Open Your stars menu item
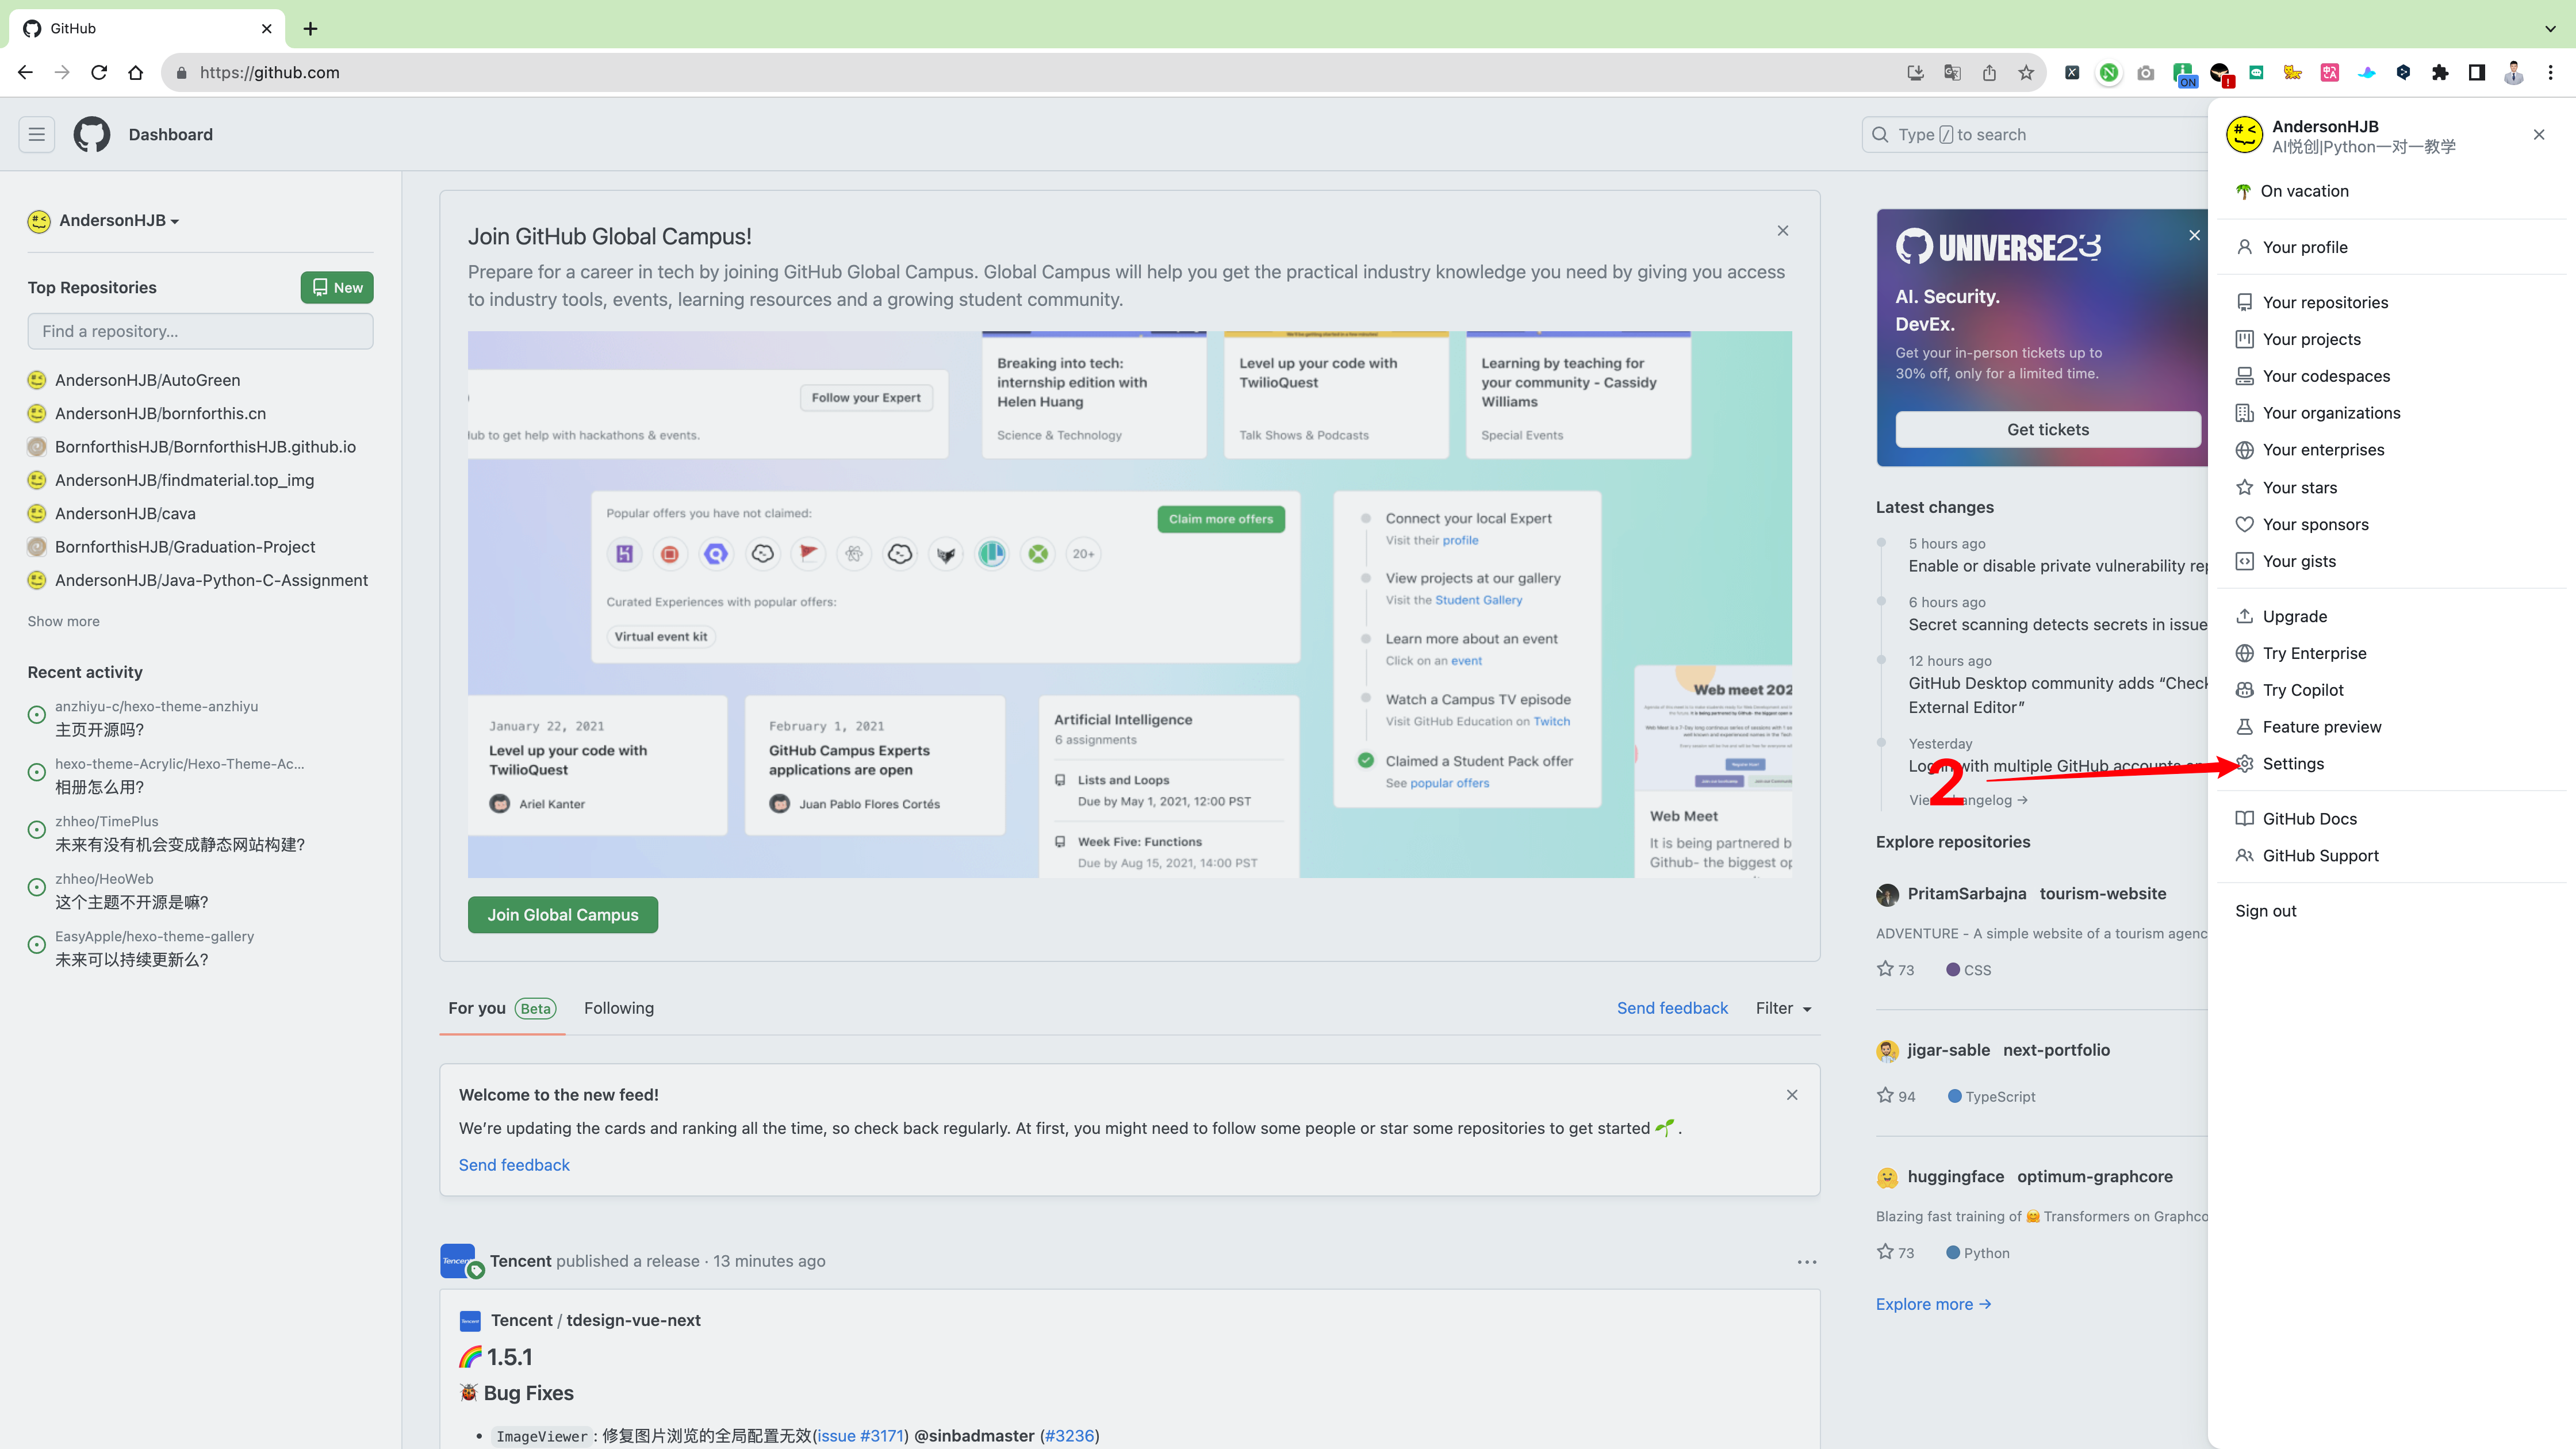The height and width of the screenshot is (1449, 2576). click(2391, 487)
